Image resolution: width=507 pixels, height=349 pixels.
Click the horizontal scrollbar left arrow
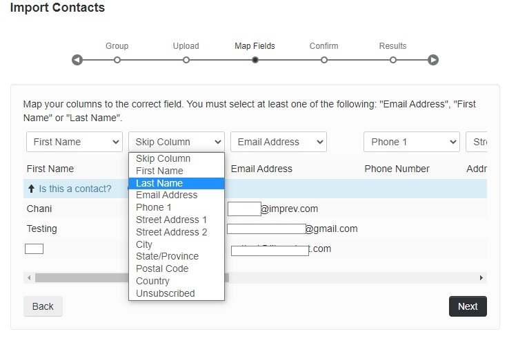click(28, 277)
